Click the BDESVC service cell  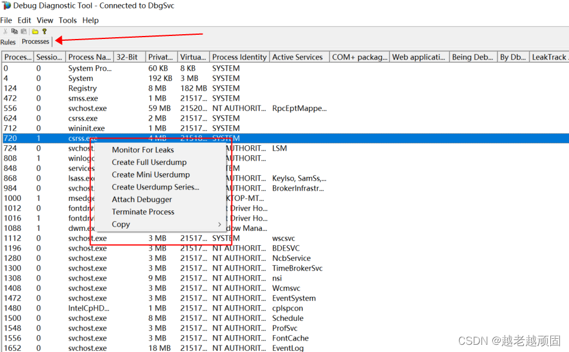(286, 248)
